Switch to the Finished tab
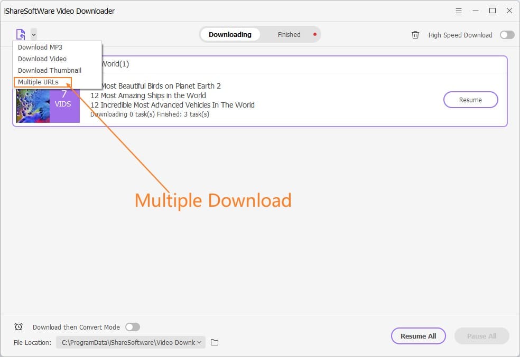This screenshot has height=357, width=520. (x=289, y=34)
